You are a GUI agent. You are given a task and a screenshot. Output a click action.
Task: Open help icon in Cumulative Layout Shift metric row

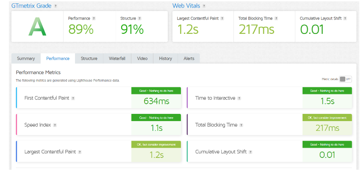250,152
